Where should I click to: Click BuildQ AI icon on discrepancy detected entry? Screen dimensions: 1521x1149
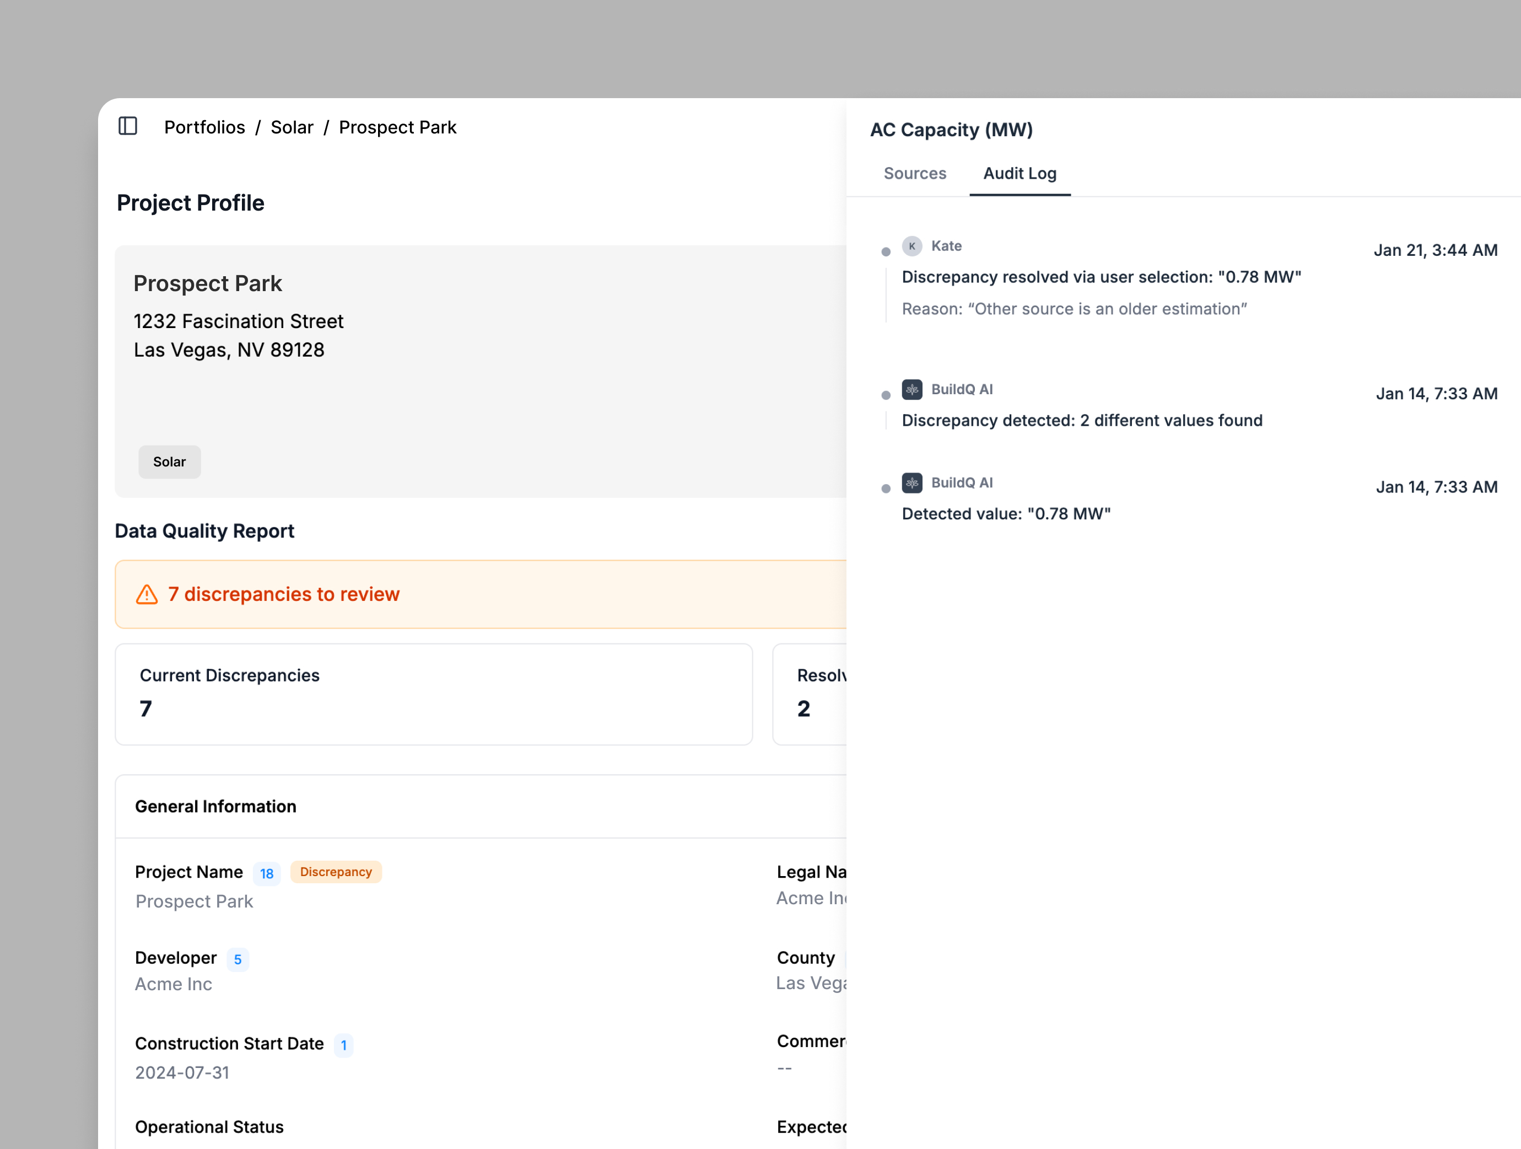click(912, 389)
